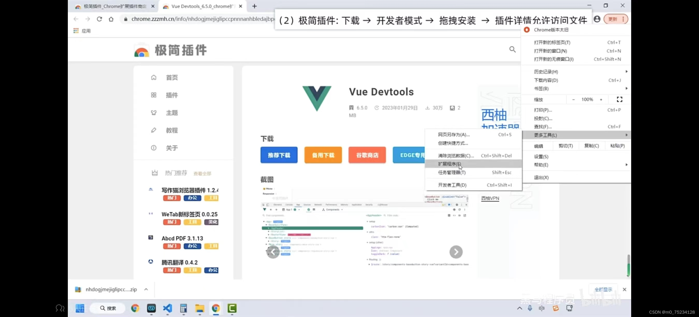Select 打开新的窗口(N) menu item
This screenshot has height=317, width=699.
(x=576, y=51)
